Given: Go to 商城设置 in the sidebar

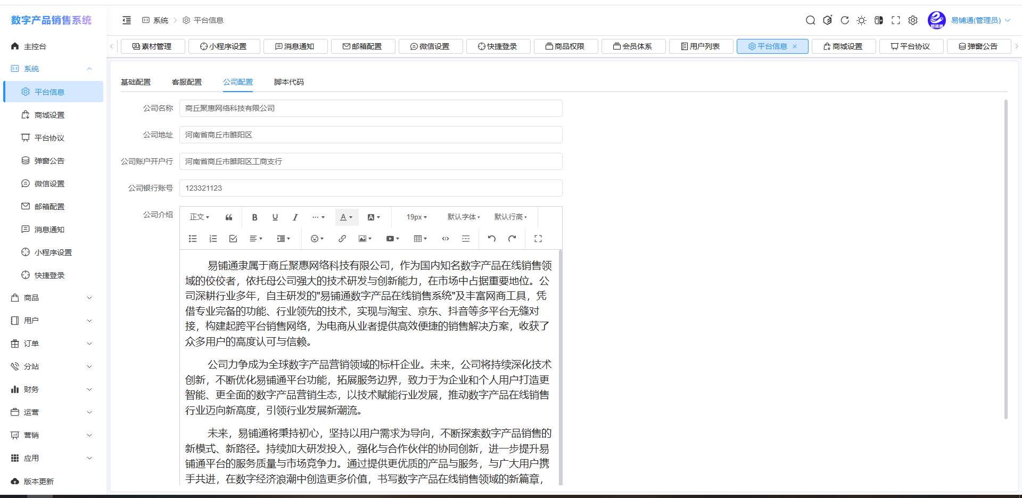Looking at the screenshot, I should pos(50,115).
